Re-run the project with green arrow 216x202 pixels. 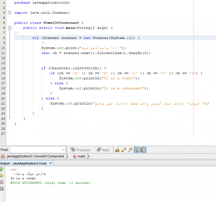[x=2, y=169]
